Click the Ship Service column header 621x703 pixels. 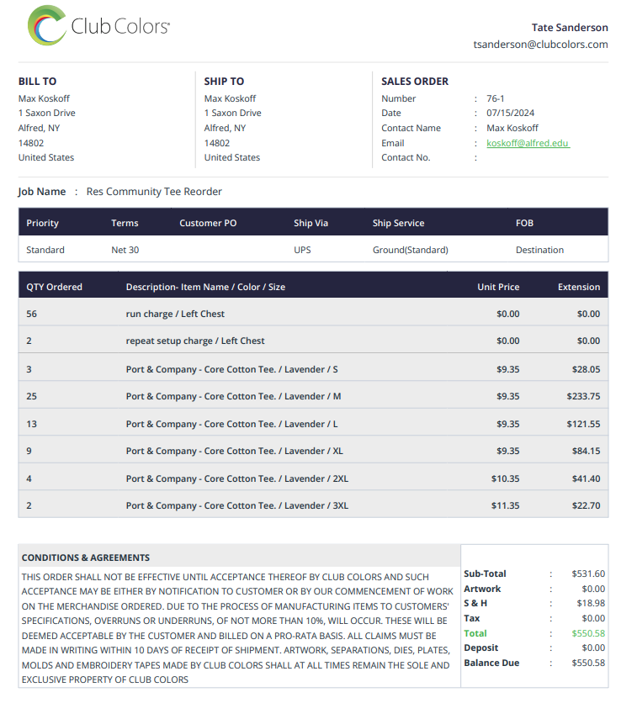pos(398,223)
